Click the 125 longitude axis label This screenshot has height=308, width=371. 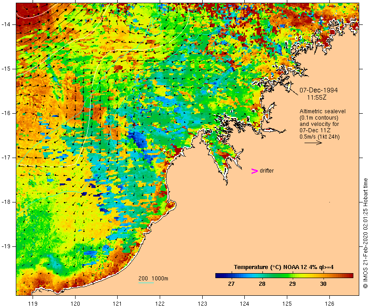tap(287, 303)
